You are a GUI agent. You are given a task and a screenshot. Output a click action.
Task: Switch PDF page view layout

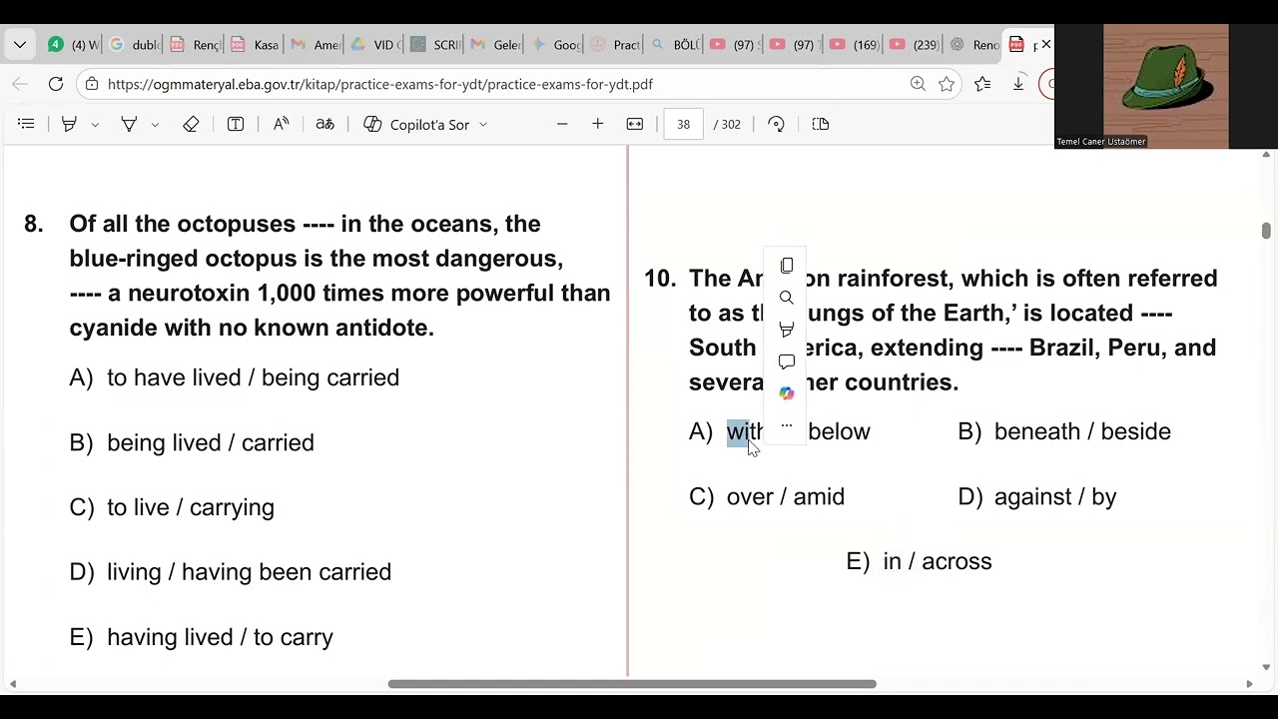(821, 124)
